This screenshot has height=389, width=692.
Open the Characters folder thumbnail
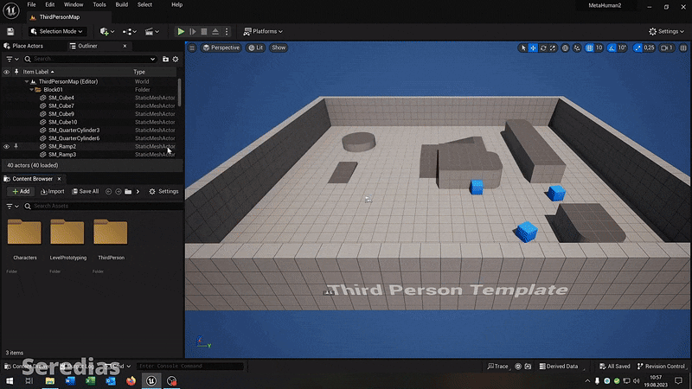24,233
